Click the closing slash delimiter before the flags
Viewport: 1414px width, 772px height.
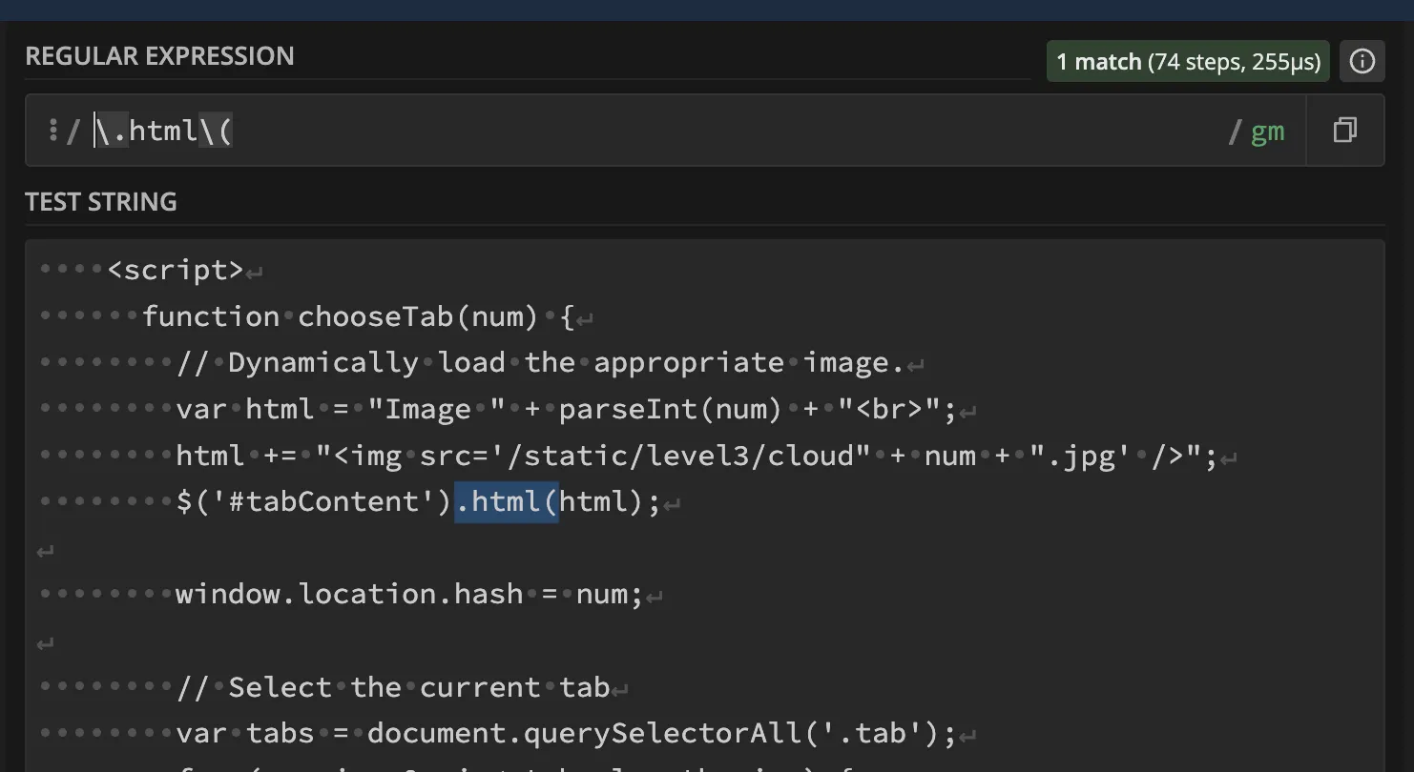(x=1237, y=131)
